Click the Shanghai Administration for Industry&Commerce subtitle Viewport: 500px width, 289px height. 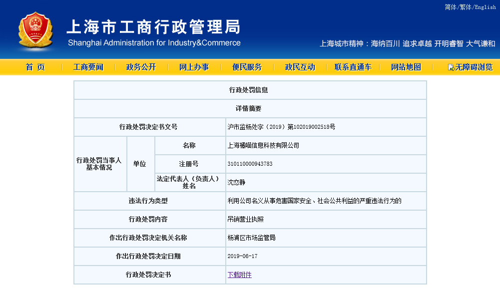[x=154, y=43]
